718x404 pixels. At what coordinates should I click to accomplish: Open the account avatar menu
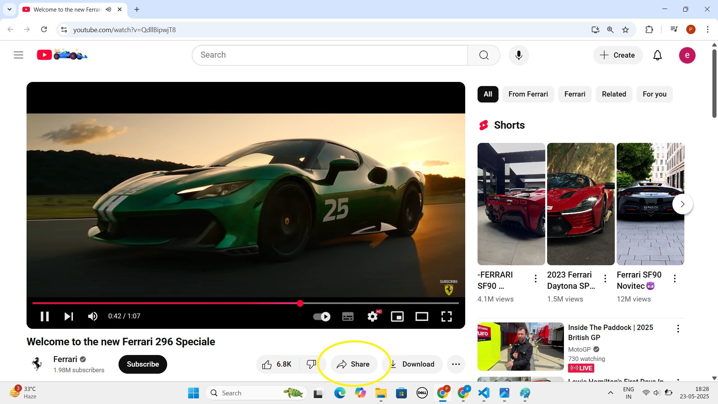tap(687, 55)
